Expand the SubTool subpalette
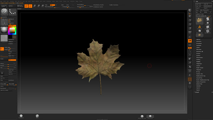The height and width of the screenshot is (120, 213). pos(198,39)
